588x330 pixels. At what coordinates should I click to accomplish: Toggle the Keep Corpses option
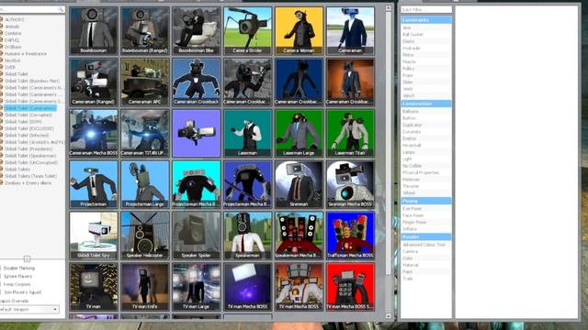click(x=17, y=284)
